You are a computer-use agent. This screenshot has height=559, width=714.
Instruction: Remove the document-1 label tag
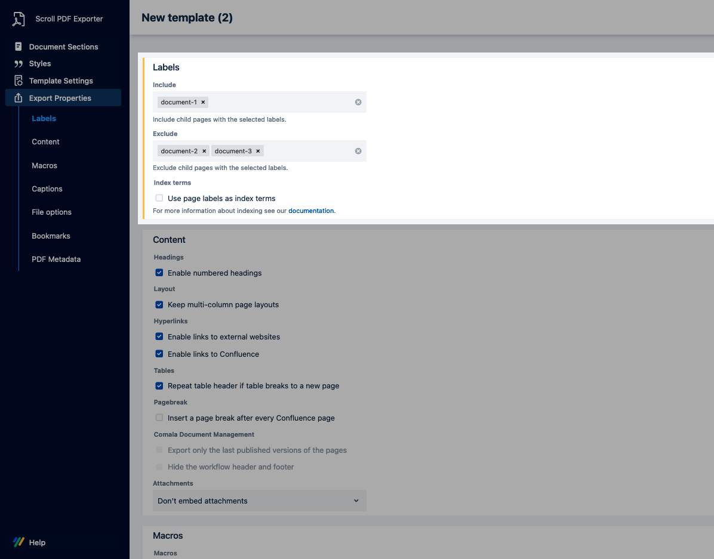[203, 102]
